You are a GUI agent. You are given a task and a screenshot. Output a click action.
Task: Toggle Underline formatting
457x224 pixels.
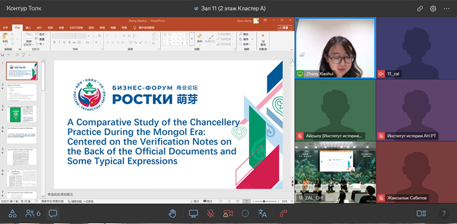(64, 43)
